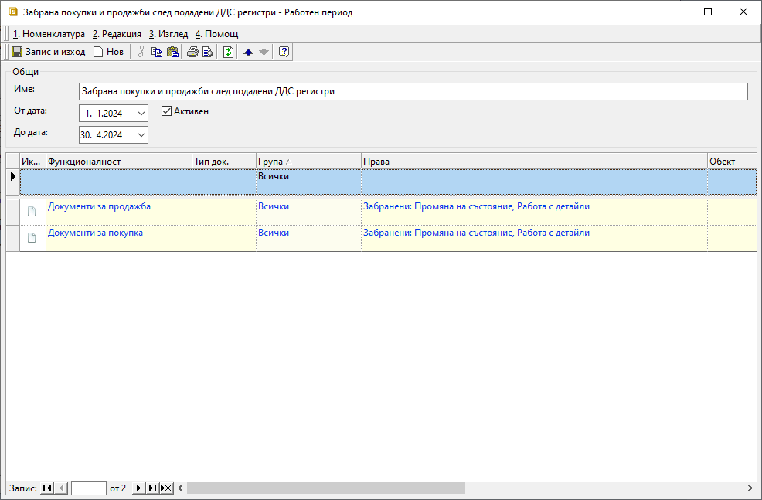Open the Номенклатура menu
The height and width of the screenshot is (500, 762).
point(49,34)
